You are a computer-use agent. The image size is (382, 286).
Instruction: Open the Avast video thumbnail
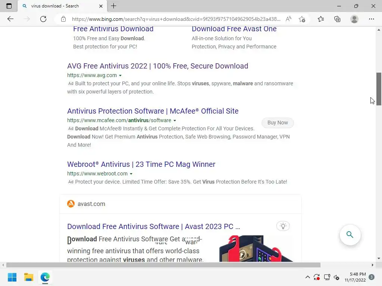point(256,248)
